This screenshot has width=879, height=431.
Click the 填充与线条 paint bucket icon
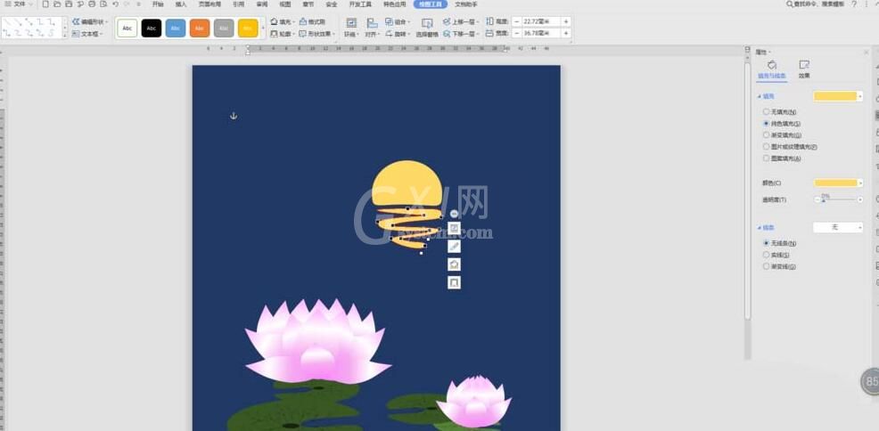pyautogui.click(x=772, y=65)
